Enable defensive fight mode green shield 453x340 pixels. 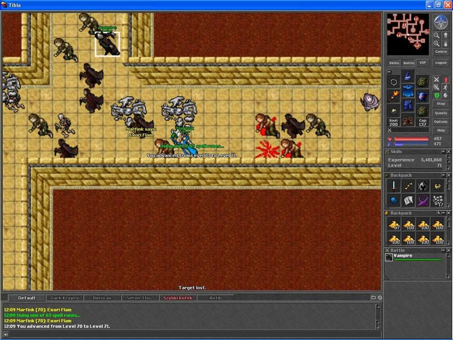437,95
